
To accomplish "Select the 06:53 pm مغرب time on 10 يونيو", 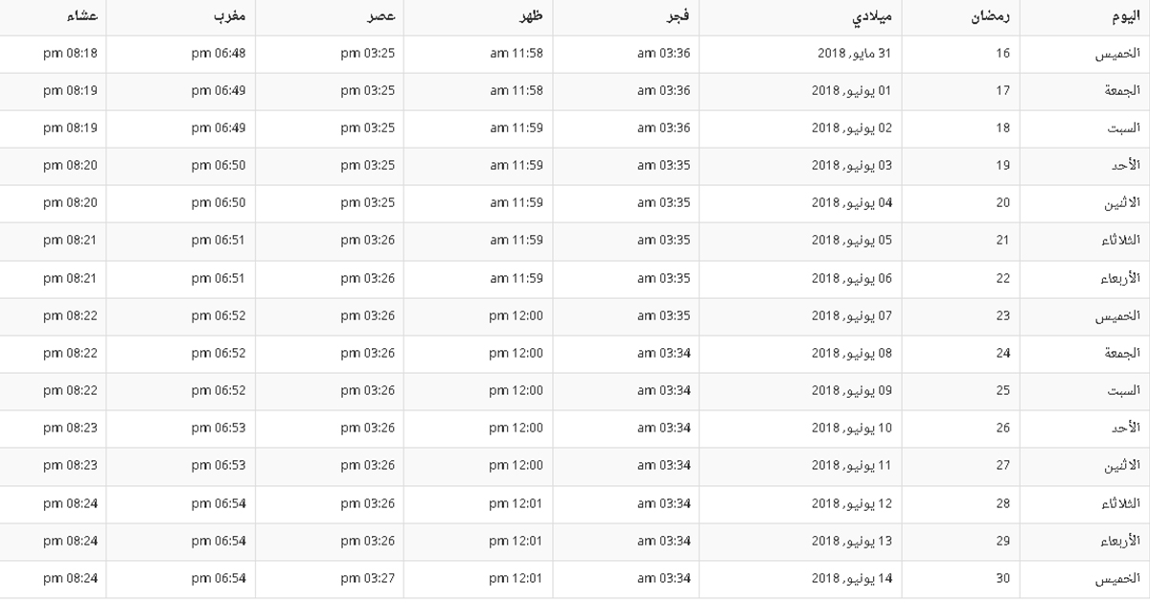I will tap(181, 429).
